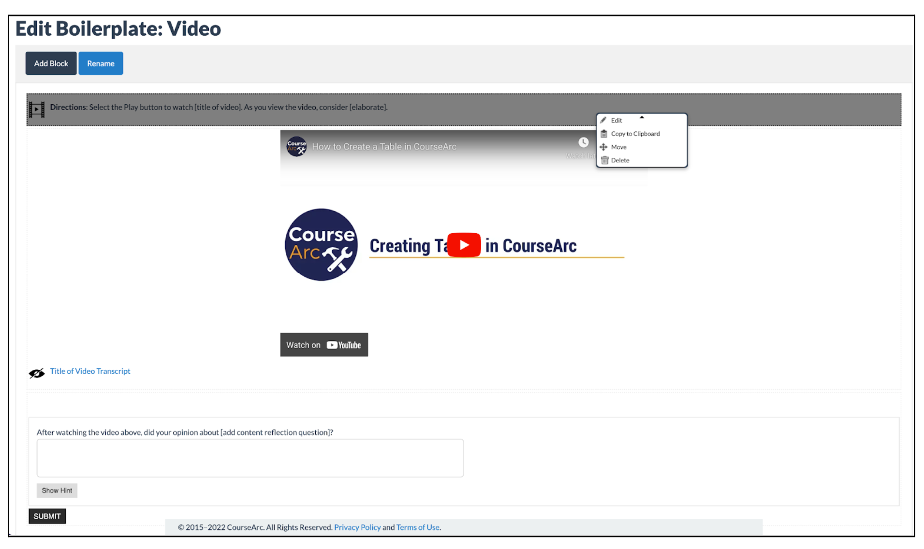Viewport: 924px width, 549px height.
Task: Click the blue Rename button
Action: pyautogui.click(x=101, y=63)
